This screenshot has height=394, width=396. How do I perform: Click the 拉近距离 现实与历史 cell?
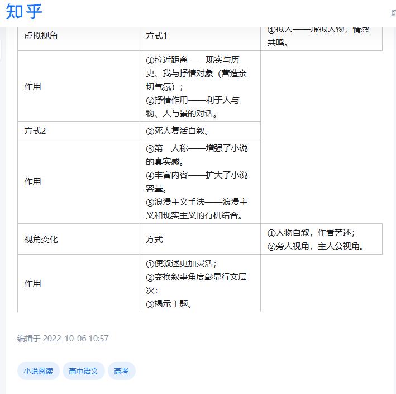click(x=199, y=86)
